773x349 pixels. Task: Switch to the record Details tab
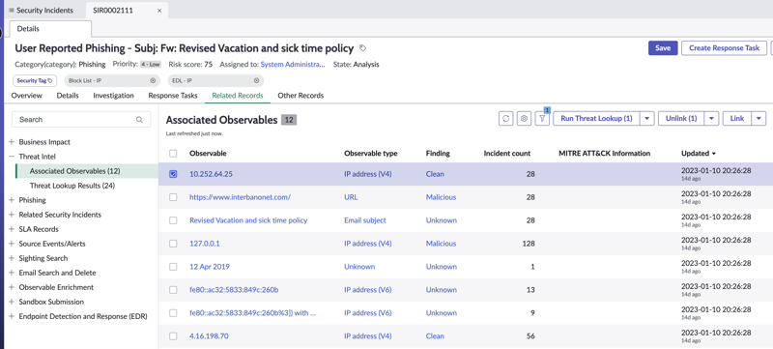tap(68, 96)
